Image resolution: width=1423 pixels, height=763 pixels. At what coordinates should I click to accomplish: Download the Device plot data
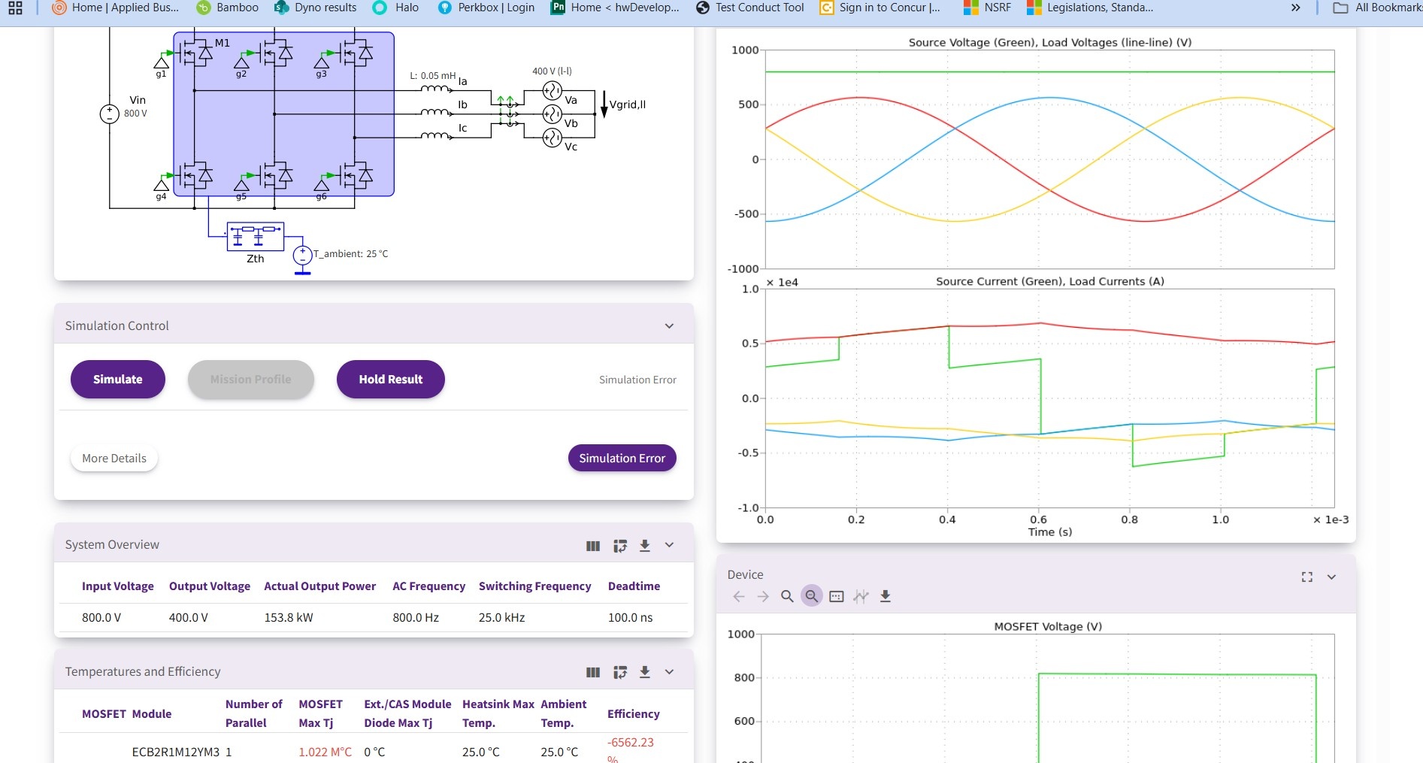[886, 596]
